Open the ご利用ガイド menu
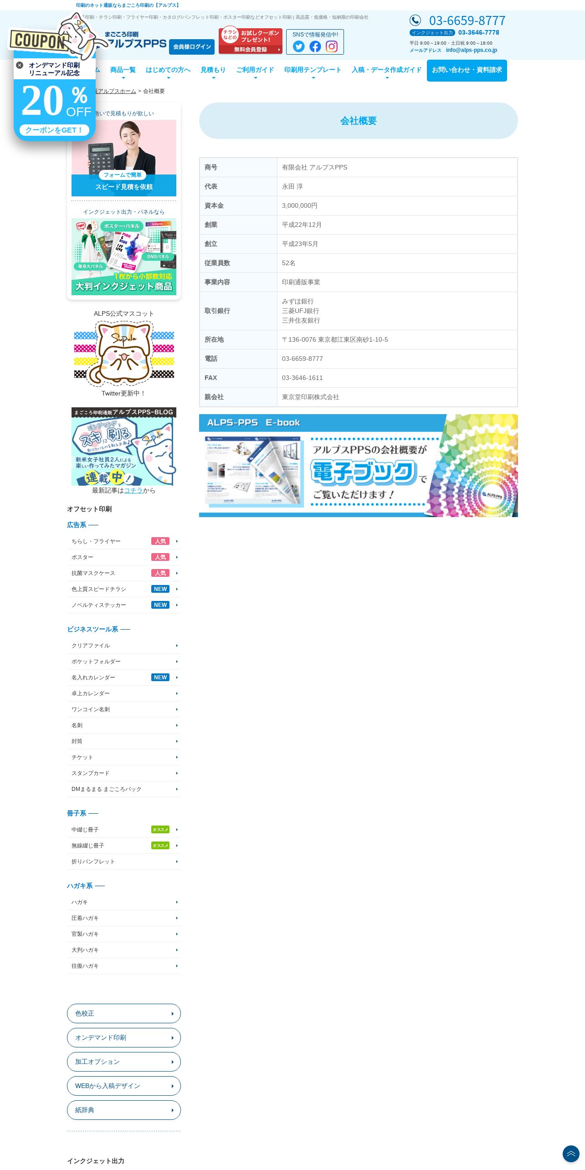The image size is (585, 1170). click(x=255, y=71)
